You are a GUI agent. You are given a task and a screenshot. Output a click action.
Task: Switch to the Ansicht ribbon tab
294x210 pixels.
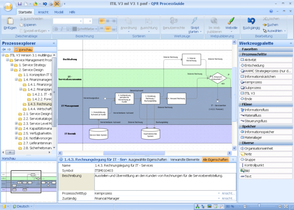click(43, 12)
